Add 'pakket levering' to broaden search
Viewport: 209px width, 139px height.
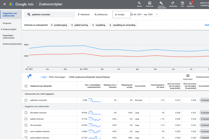80,25
